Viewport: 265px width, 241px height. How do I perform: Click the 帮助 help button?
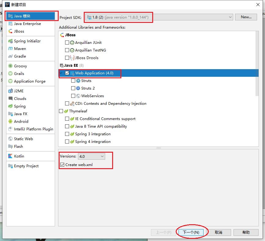tap(246, 232)
